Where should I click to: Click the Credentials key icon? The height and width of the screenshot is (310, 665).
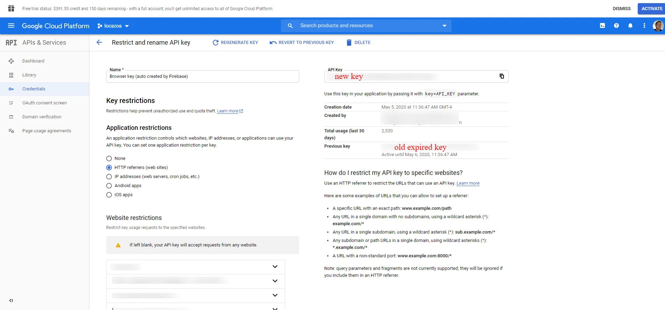11,89
